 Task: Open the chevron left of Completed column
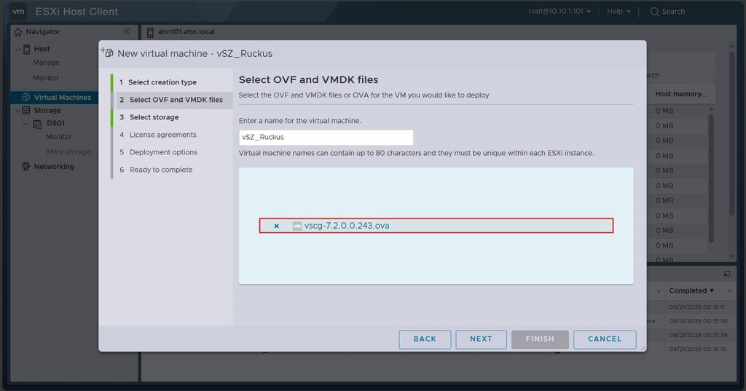tap(659, 291)
